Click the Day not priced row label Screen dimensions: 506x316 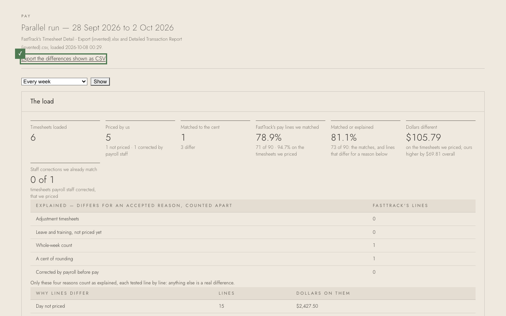(x=50, y=306)
